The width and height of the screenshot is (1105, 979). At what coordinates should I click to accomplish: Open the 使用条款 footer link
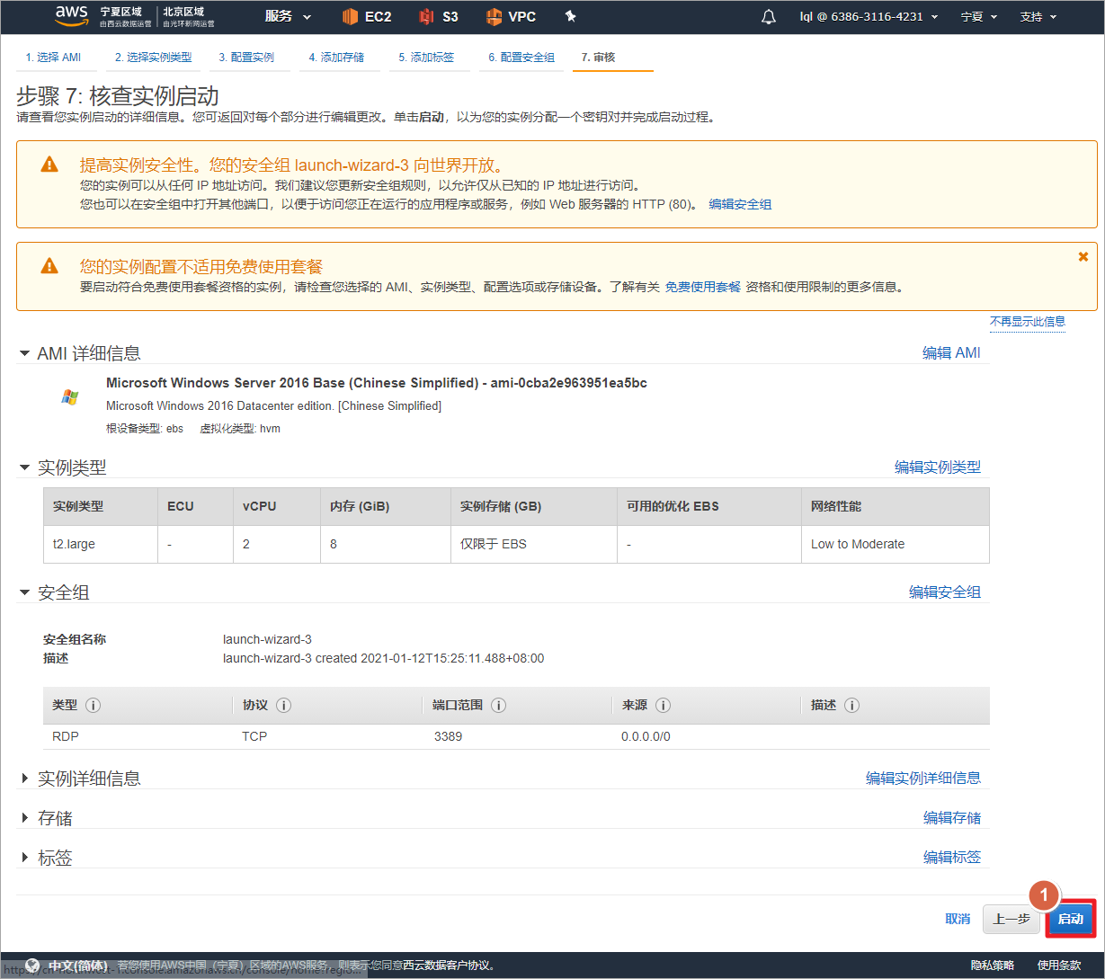1059,966
